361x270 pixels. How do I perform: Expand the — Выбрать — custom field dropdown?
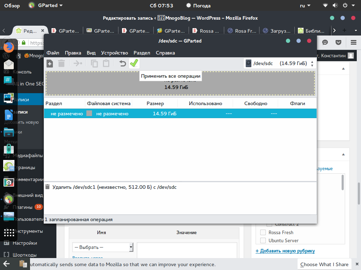(103, 247)
